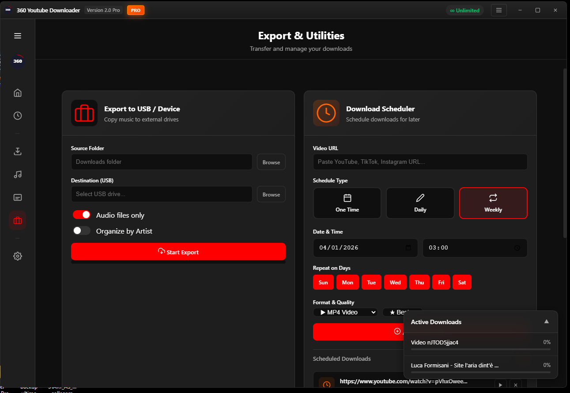
Task: Toggle the sidebar hamburger menu
Action: (18, 36)
